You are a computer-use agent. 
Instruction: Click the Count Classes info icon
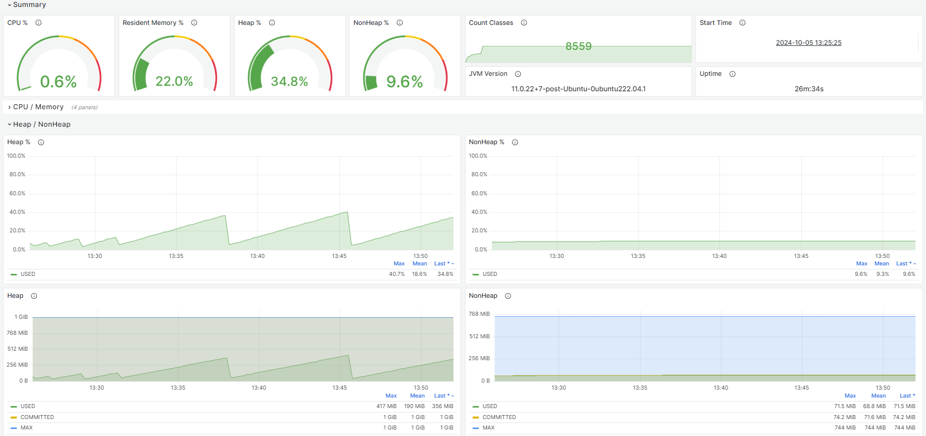pos(524,23)
